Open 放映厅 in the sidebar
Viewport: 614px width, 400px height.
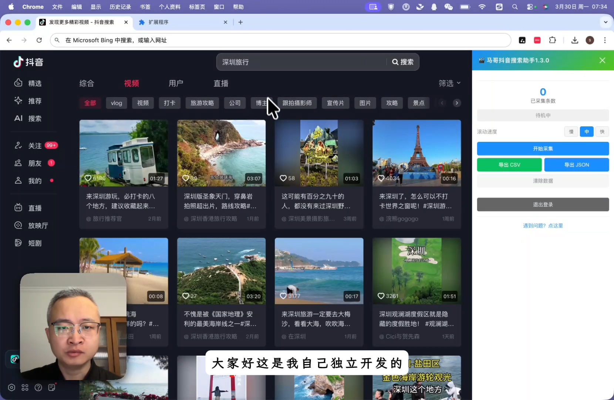(x=31, y=225)
